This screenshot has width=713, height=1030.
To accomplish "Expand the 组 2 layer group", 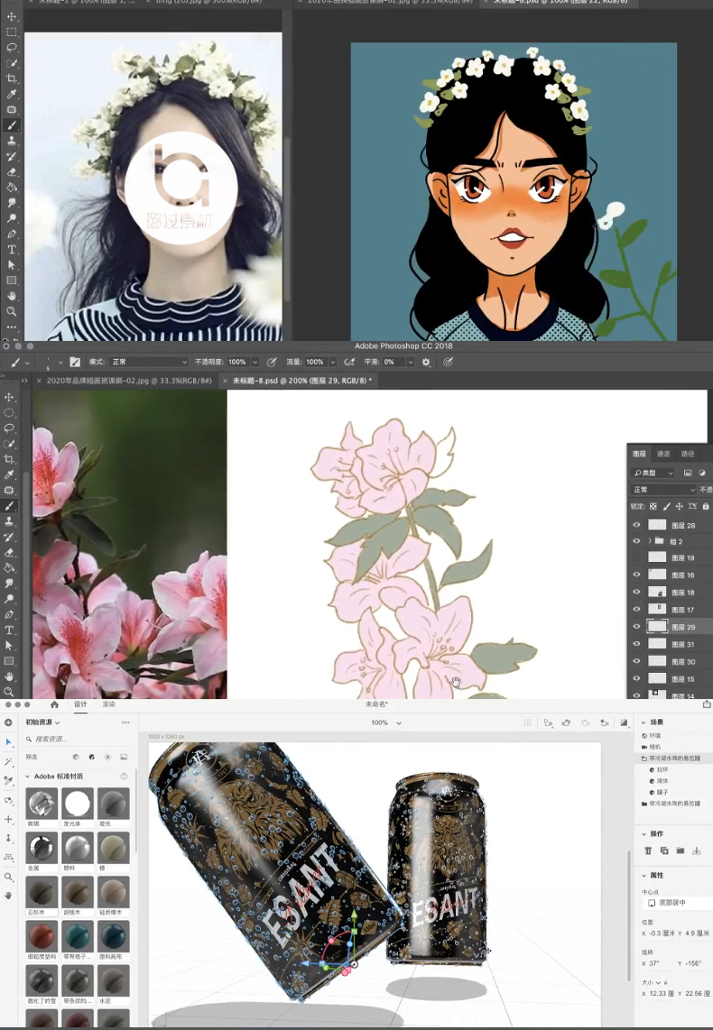I will [x=650, y=541].
